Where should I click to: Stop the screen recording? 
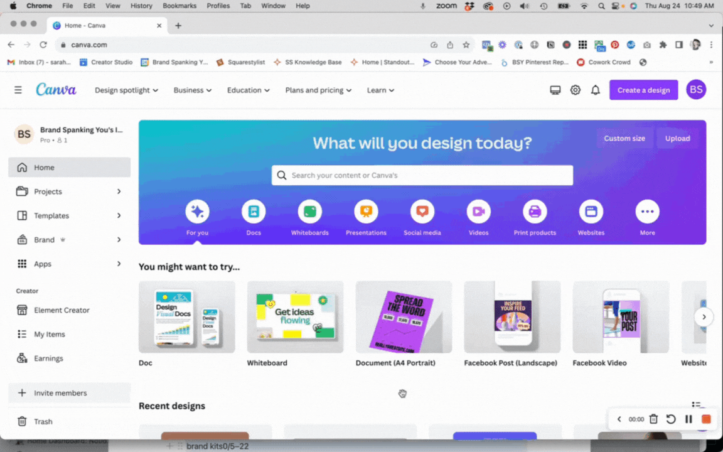[x=706, y=419]
